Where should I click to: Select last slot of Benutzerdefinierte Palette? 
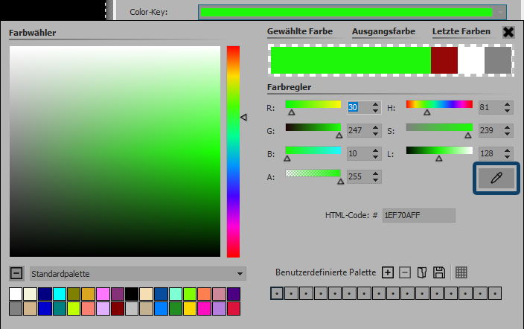495,293
